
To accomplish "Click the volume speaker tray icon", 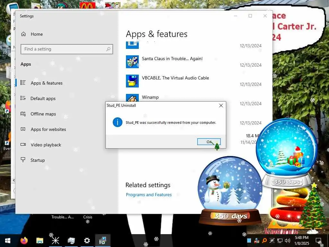I will point(287,241).
